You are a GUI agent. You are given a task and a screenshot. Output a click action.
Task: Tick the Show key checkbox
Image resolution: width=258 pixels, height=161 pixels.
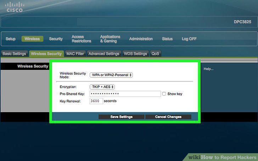(164, 94)
